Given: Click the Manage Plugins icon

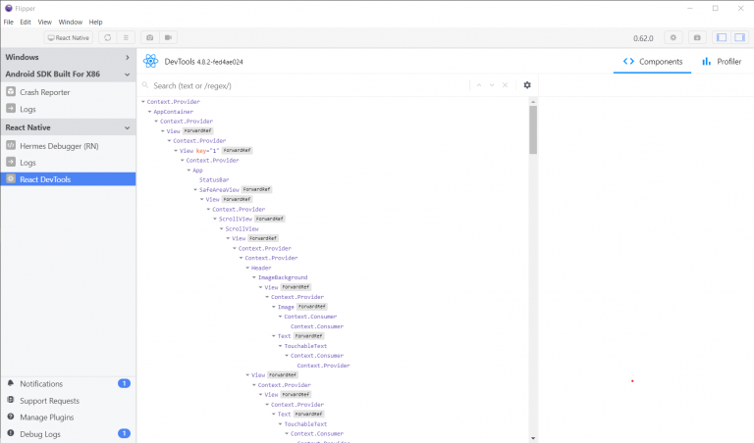Looking at the screenshot, I should point(11,417).
